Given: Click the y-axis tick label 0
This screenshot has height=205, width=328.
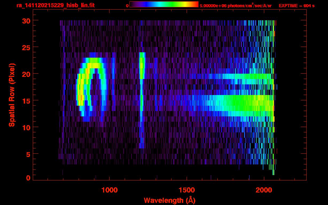Looking at the screenshot, I should click(28, 178).
